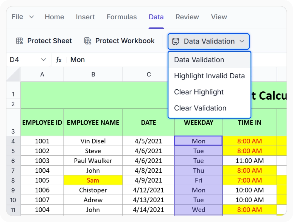
Task: Open the File menu
Action: pos(17,17)
